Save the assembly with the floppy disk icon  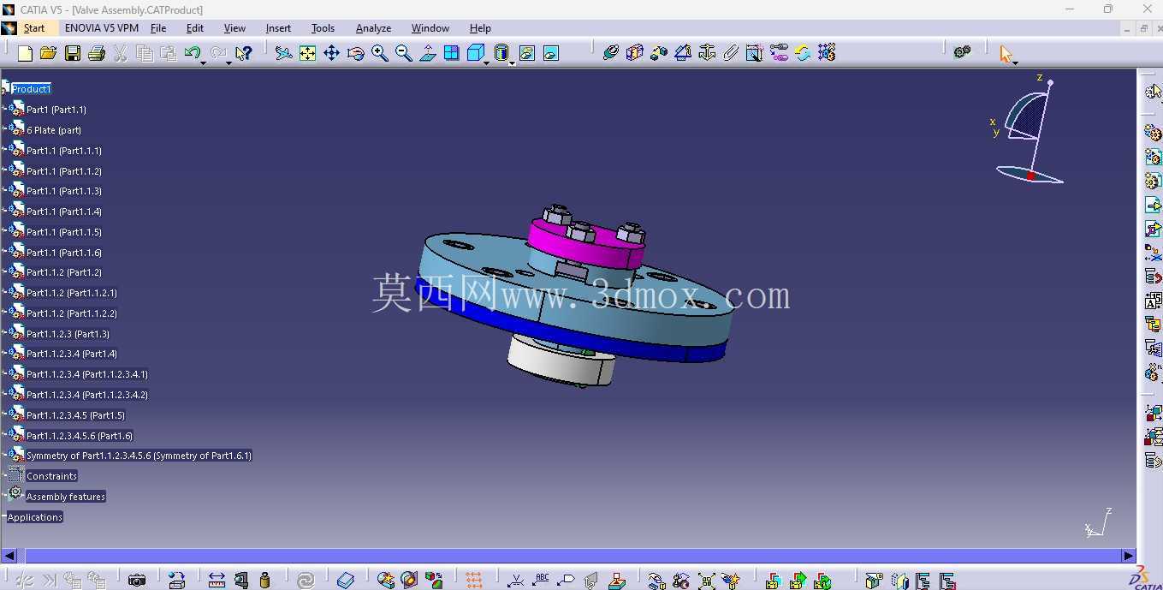pyautogui.click(x=73, y=53)
